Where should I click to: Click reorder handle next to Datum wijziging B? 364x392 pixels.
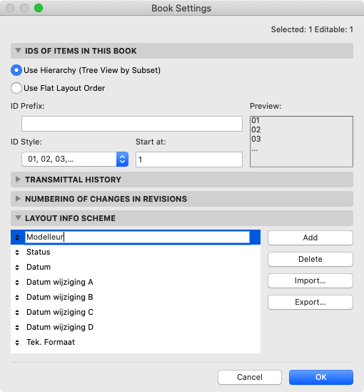coord(17,298)
